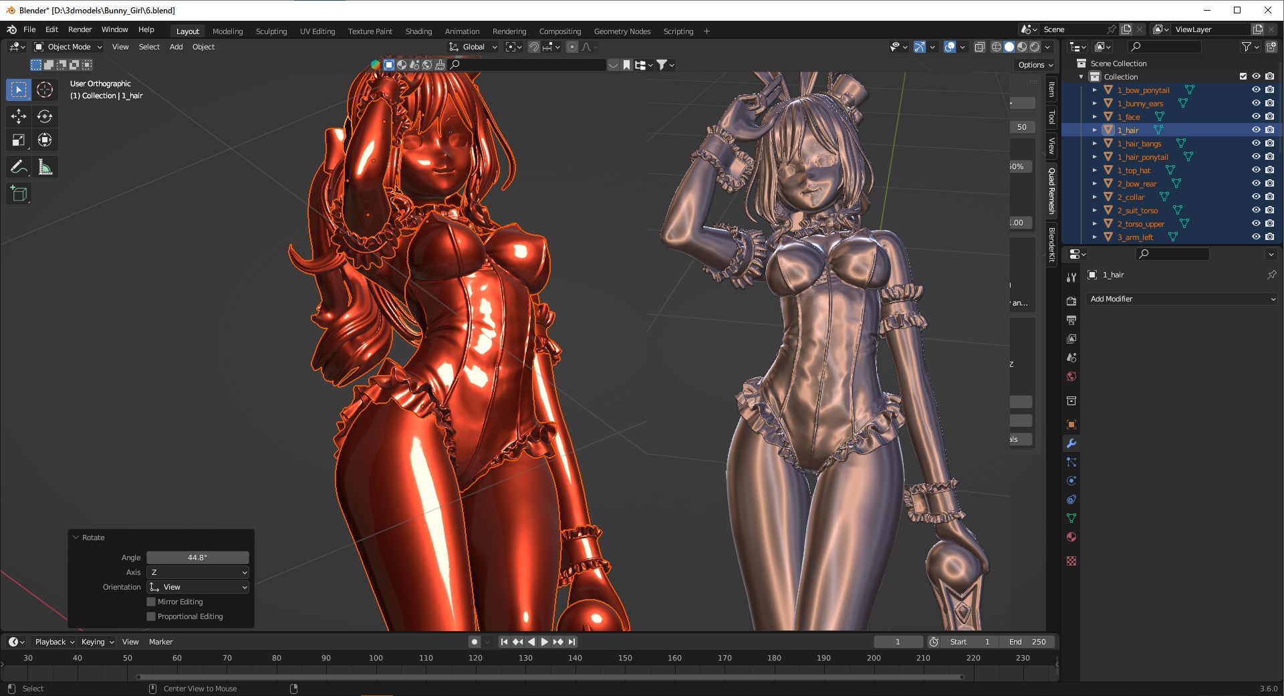Select the Select Box tool
Image resolution: width=1284 pixels, height=696 pixels.
19,90
